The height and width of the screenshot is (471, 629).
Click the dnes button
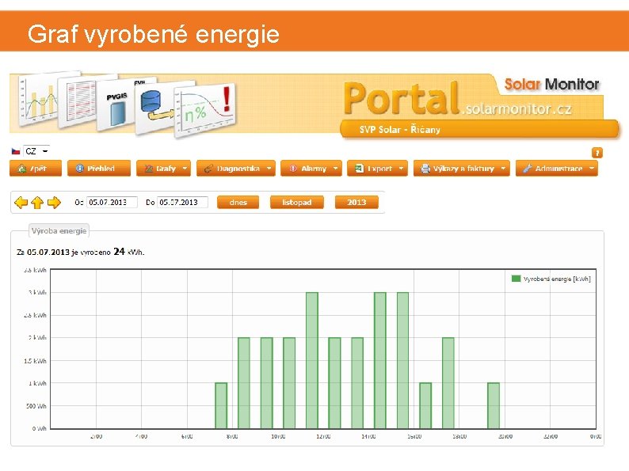(x=238, y=203)
